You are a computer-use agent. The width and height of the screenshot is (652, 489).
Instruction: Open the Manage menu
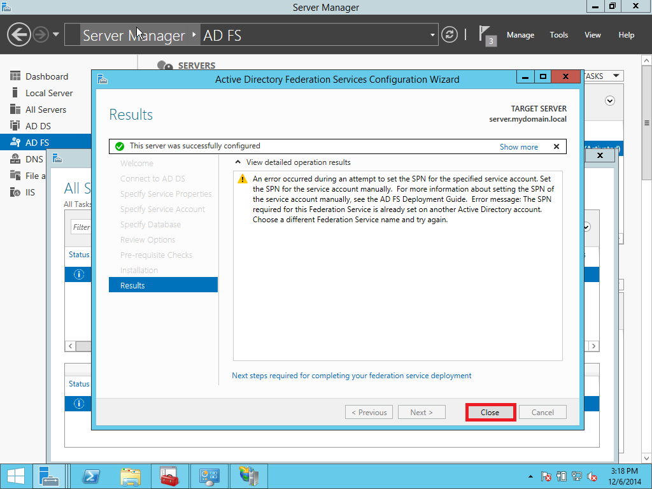pyautogui.click(x=520, y=35)
